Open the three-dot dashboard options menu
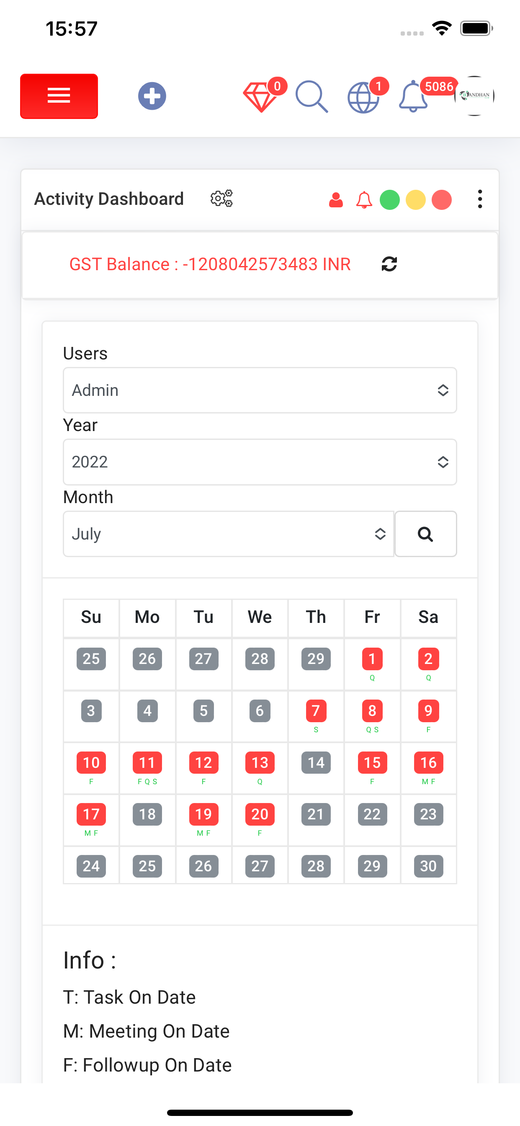 pyautogui.click(x=480, y=199)
